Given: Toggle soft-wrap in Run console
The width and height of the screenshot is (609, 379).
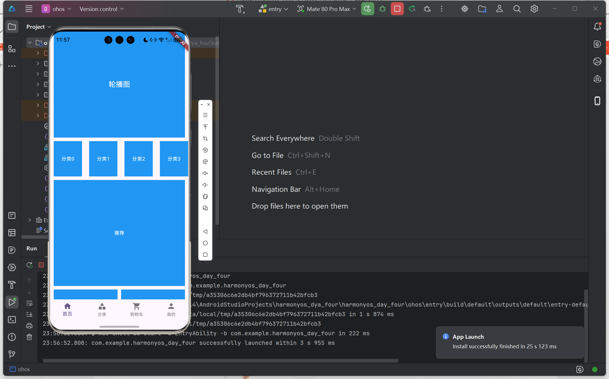Looking at the screenshot, I should [29, 303].
